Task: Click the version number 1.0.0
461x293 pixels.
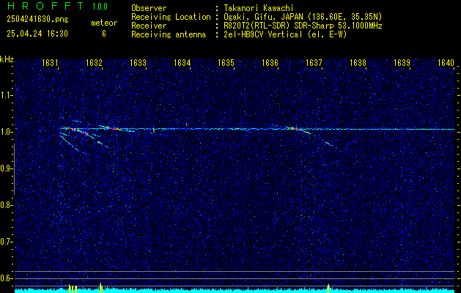Action: click(100, 7)
